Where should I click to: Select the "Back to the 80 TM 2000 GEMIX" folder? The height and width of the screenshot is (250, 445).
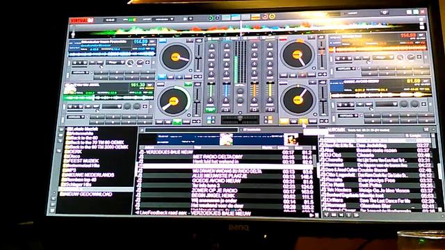(97, 147)
